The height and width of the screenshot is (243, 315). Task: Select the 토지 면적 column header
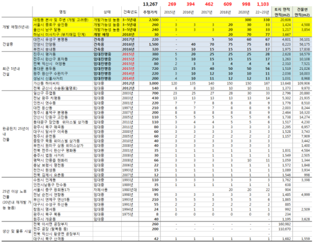[282, 12]
